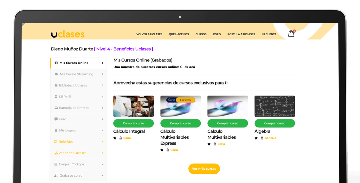Image resolution: width=360 pixels, height=183 pixels.
Task: Click the star icon under Álgebra
Action: click(256, 138)
